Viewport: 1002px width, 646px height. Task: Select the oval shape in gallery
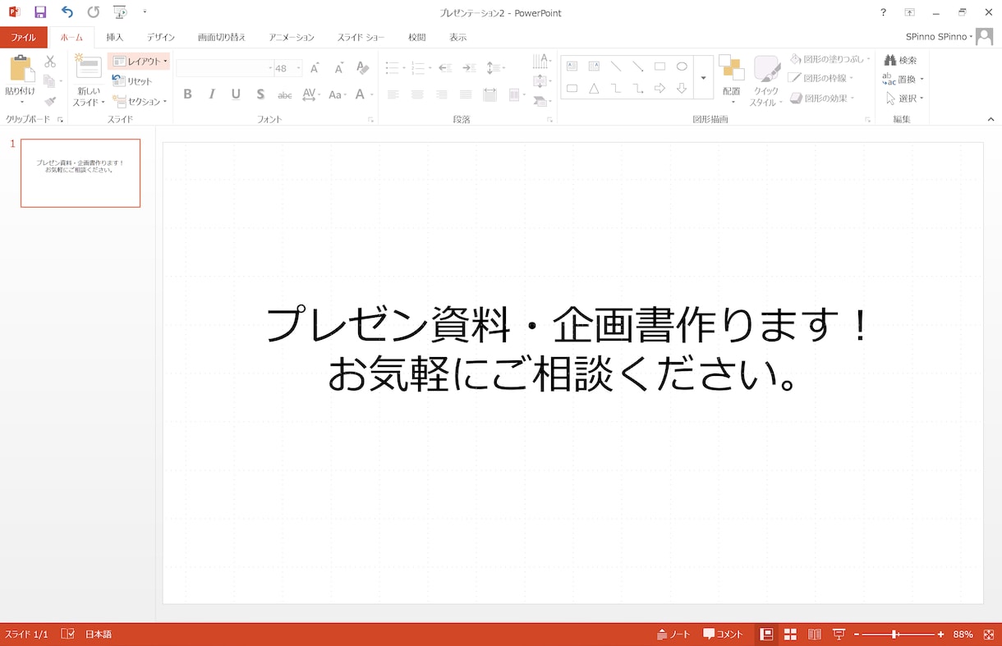(x=682, y=66)
